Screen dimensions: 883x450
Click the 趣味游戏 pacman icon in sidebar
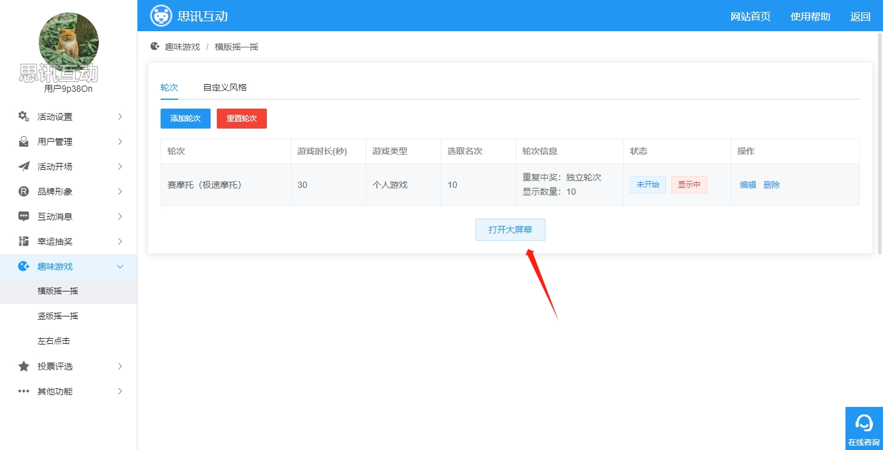(24, 267)
